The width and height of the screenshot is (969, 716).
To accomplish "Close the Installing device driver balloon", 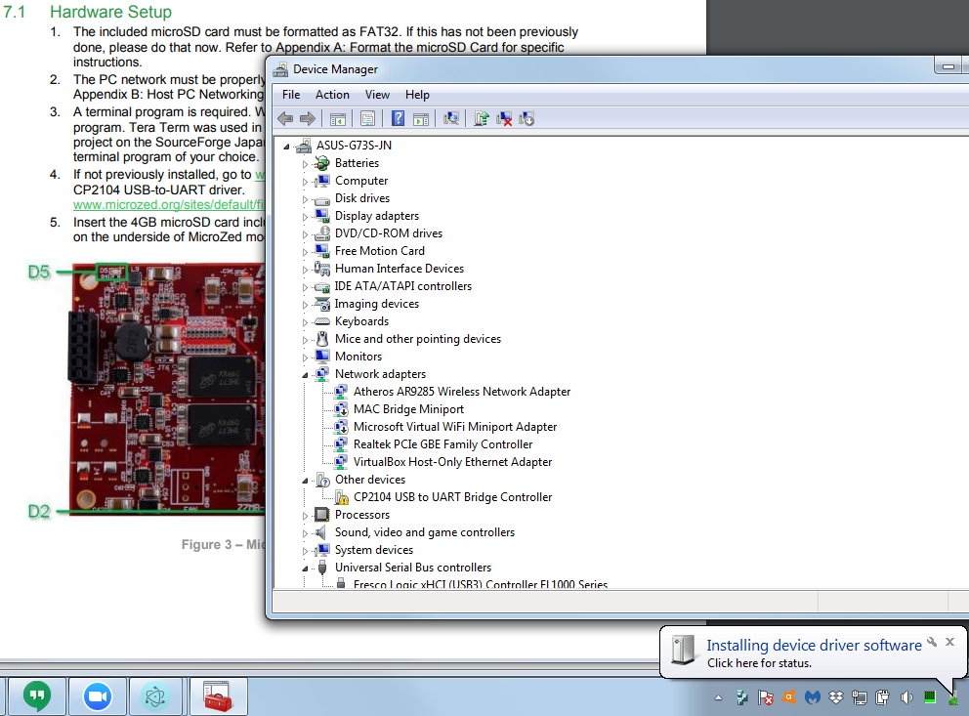I will click(x=949, y=642).
